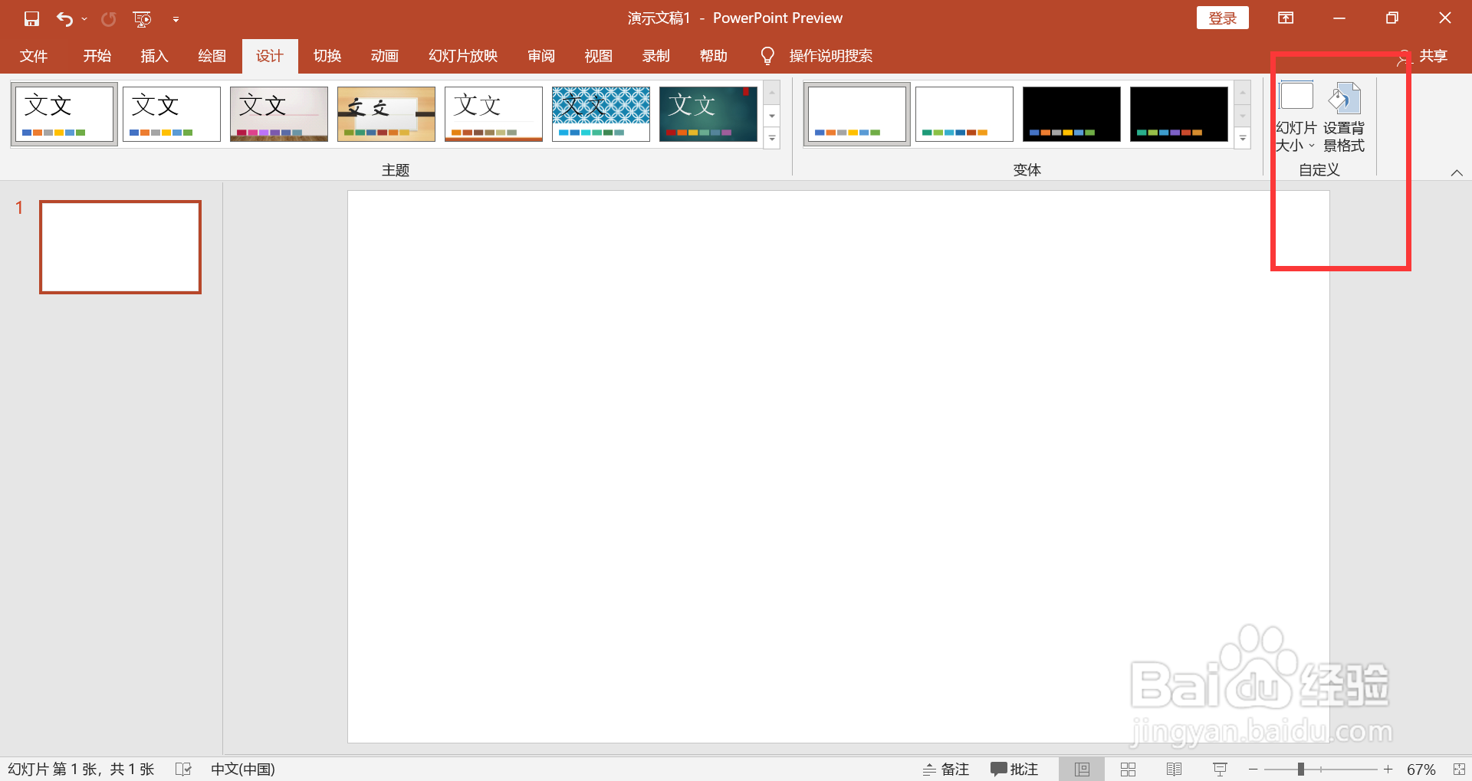
Task: Open the 文件 tab
Action: (x=34, y=56)
